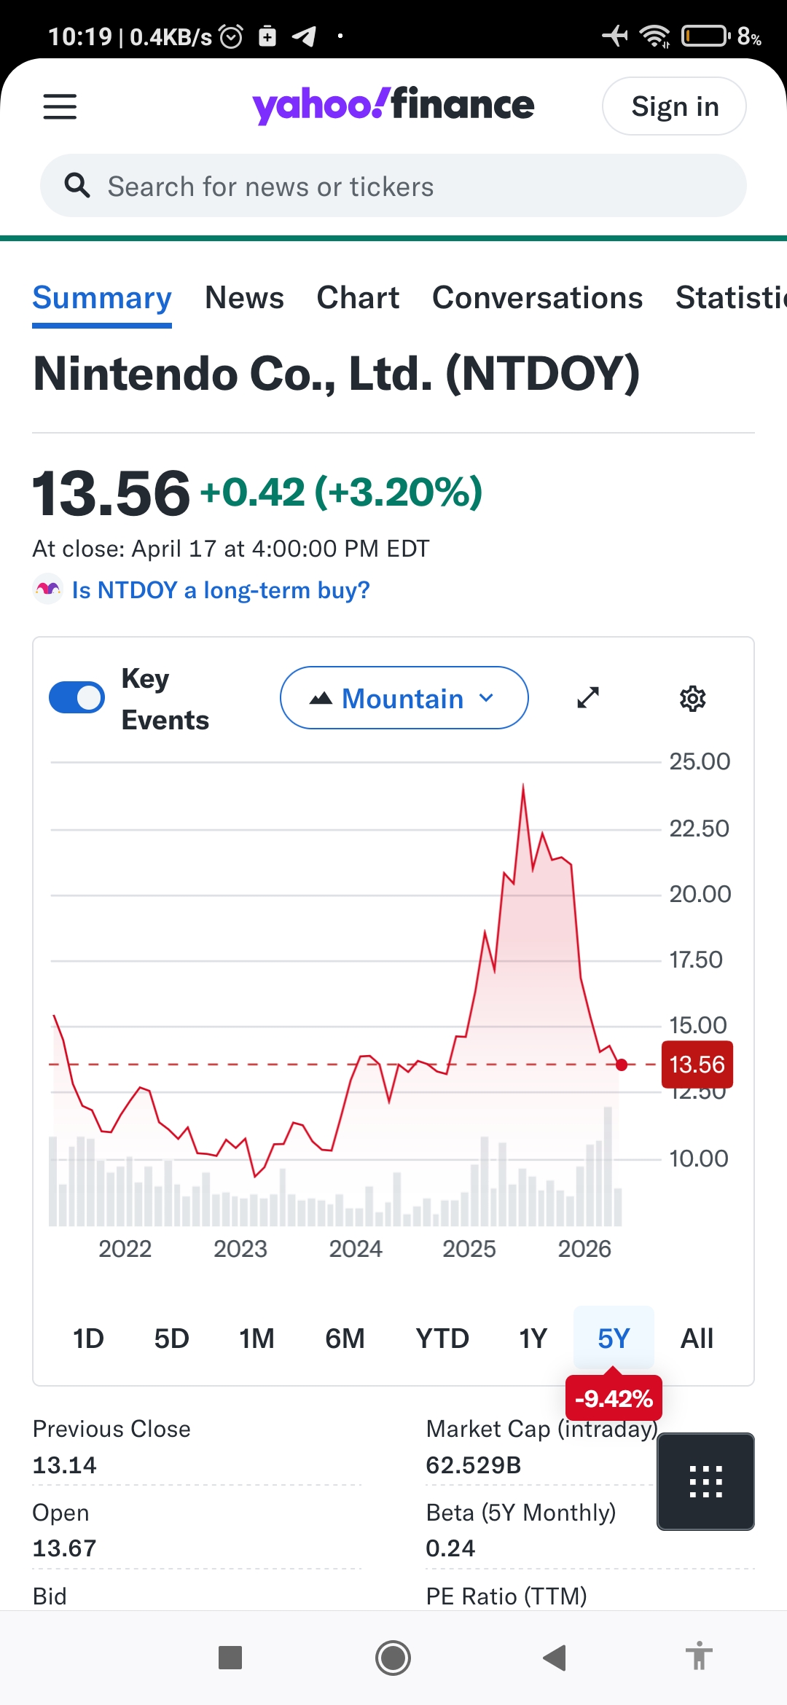Viewport: 787px width, 1705px height.
Task: Tap the airplane mode icon in status bar
Action: [x=615, y=35]
